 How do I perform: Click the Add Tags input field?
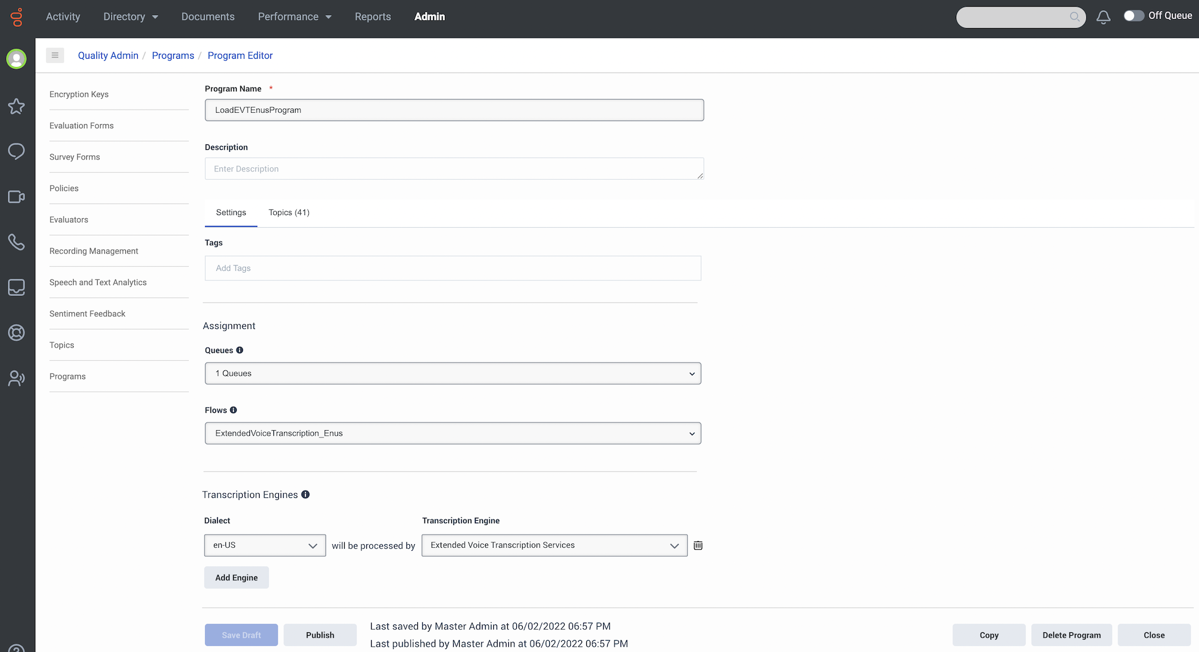pos(453,268)
